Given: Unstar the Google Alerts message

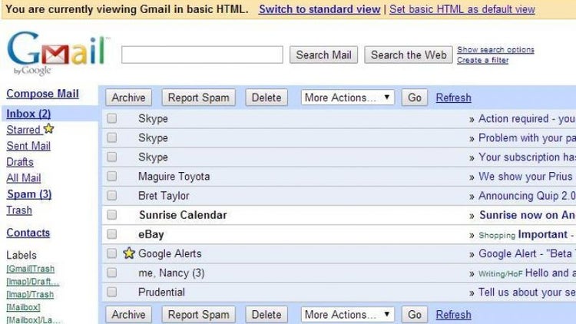Looking at the screenshot, I should pyautogui.click(x=129, y=253).
